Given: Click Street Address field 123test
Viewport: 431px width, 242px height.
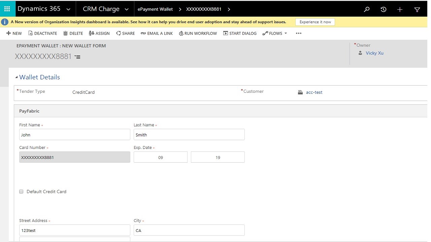Looking at the screenshot, I should click(x=75, y=231).
